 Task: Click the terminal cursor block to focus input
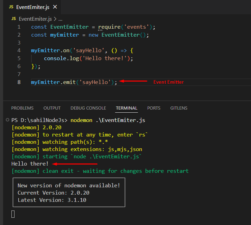pos(13,214)
